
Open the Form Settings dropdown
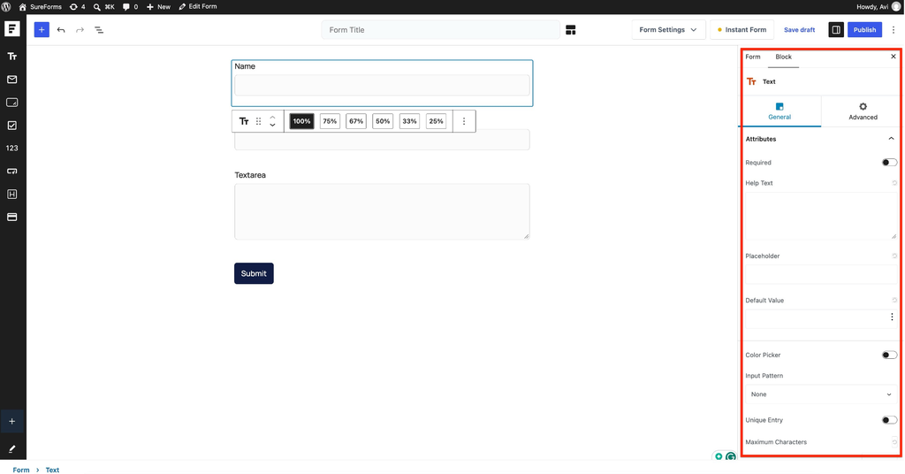click(x=668, y=30)
